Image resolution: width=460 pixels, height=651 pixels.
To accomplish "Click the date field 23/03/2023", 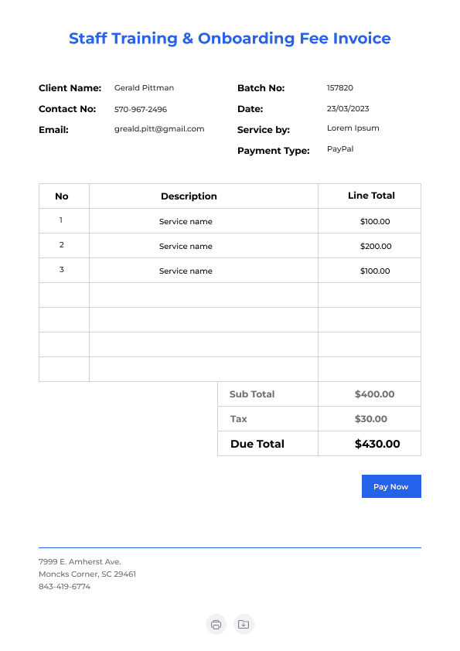I will click(x=348, y=108).
